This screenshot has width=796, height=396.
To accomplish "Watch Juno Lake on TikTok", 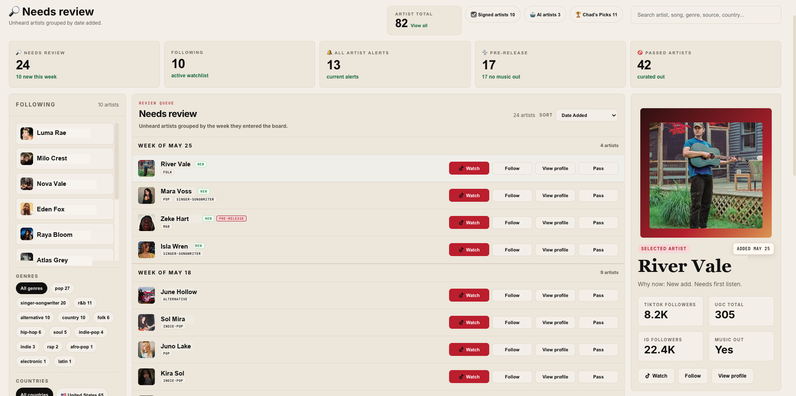I will pyautogui.click(x=469, y=350).
